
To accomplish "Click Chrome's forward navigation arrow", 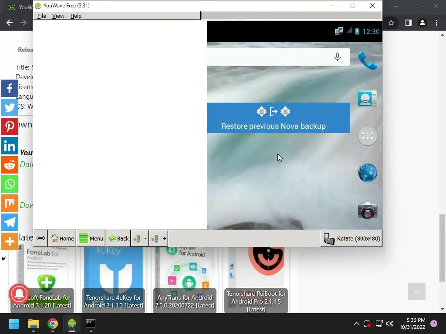I will (x=24, y=23).
